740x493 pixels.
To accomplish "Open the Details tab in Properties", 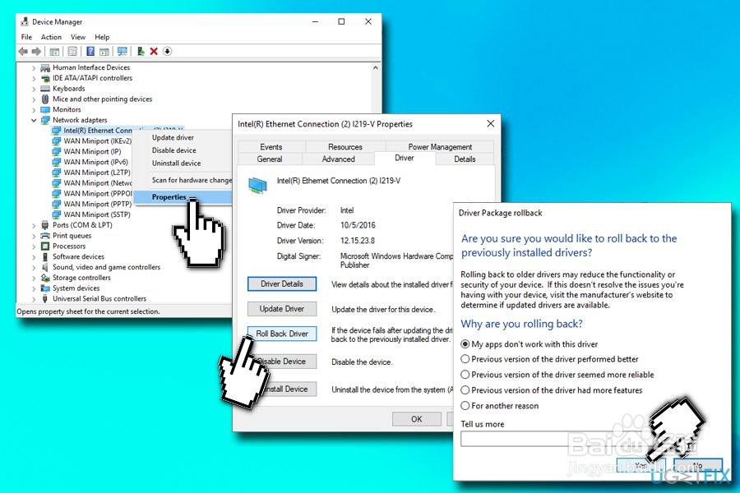I will click(465, 159).
